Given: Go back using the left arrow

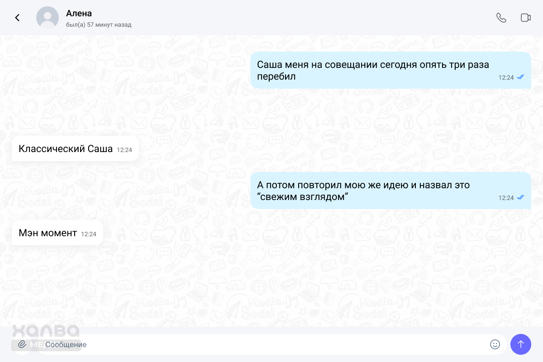Looking at the screenshot, I should click(x=17, y=18).
